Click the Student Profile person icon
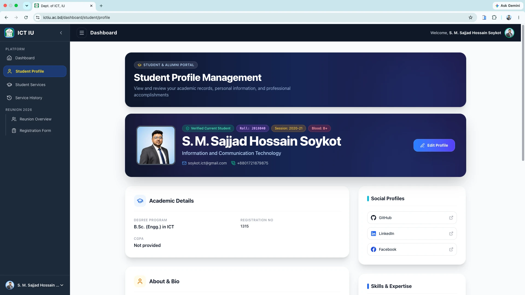Viewport: 525px width, 295px height. 10,71
